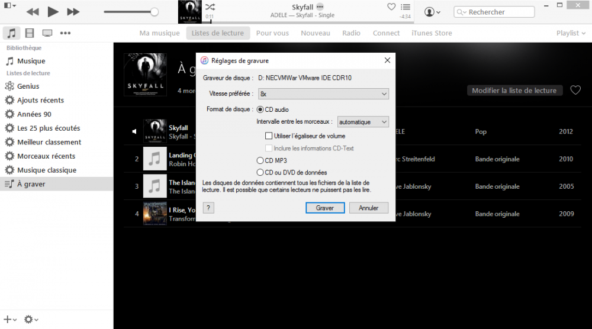Open the Radio tab
The width and height of the screenshot is (592, 329).
tap(351, 33)
